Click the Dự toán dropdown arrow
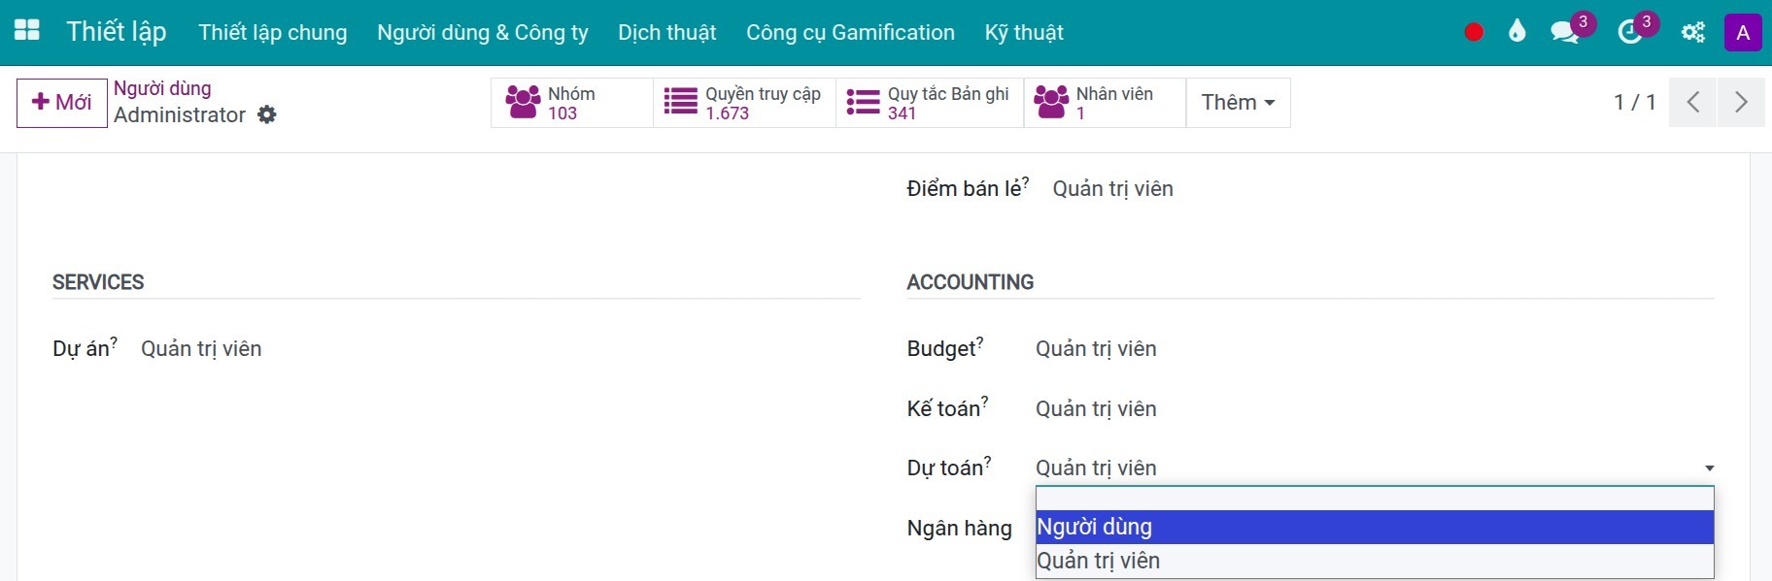This screenshot has width=1772, height=581. (1709, 468)
